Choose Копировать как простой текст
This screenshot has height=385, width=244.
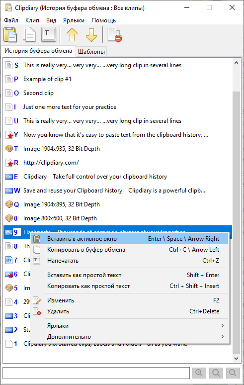(130, 286)
